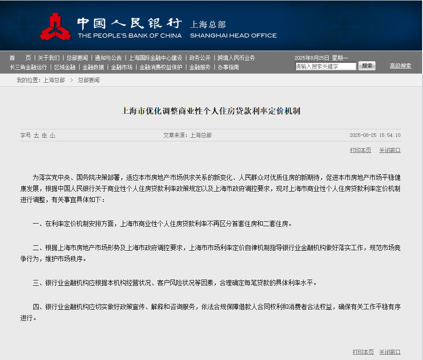
Task: Click paragraph beginning 二、根据上海市房地产市场形势
Action: [210, 253]
